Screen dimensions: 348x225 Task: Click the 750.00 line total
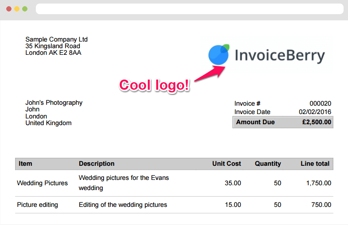coord(321,205)
